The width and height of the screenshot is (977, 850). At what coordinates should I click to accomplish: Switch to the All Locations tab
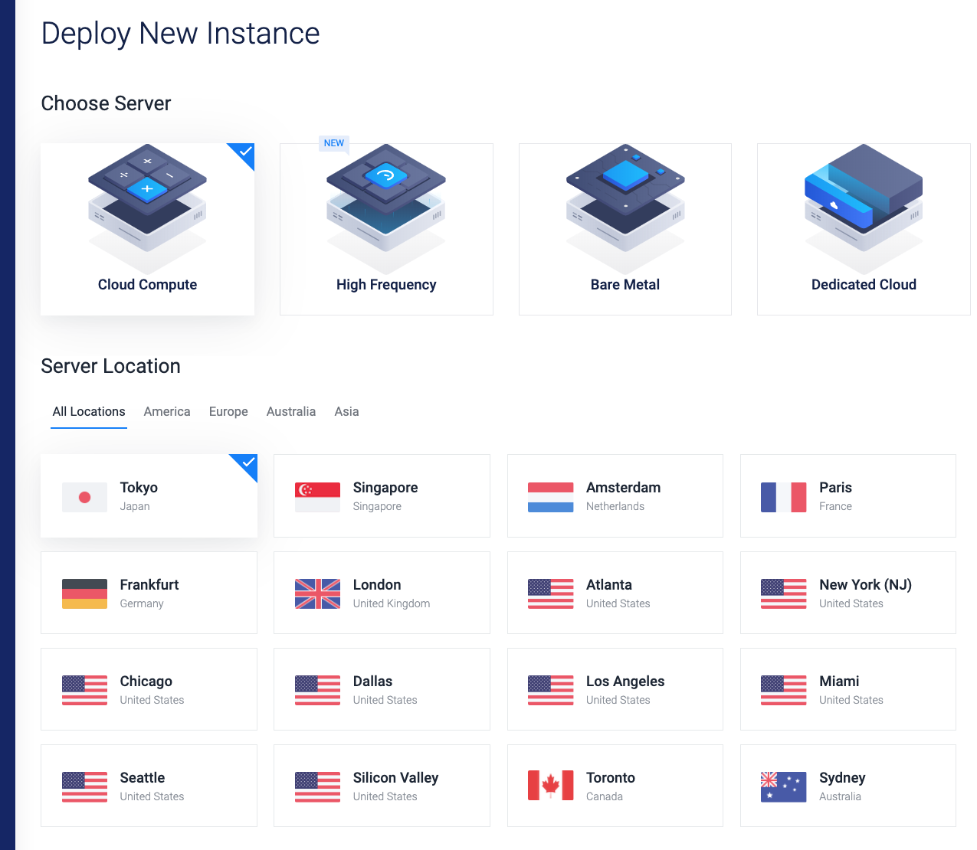89,412
